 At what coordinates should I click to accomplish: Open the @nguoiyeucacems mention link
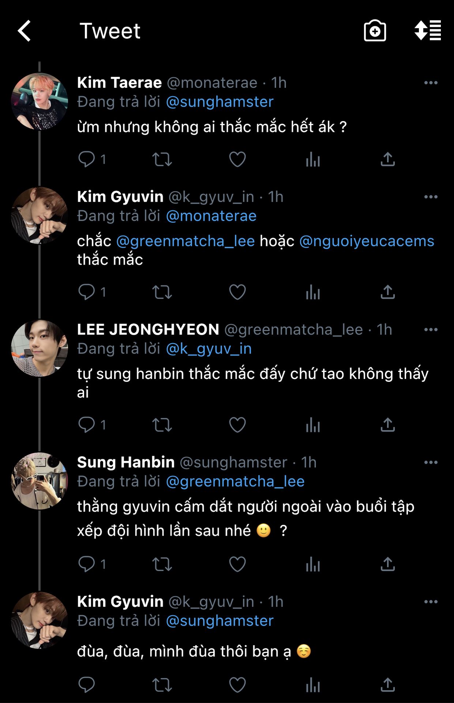pyautogui.click(x=367, y=241)
